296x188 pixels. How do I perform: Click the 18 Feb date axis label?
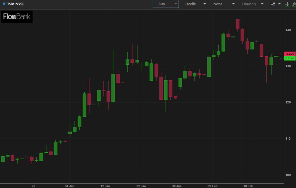(x=248, y=186)
